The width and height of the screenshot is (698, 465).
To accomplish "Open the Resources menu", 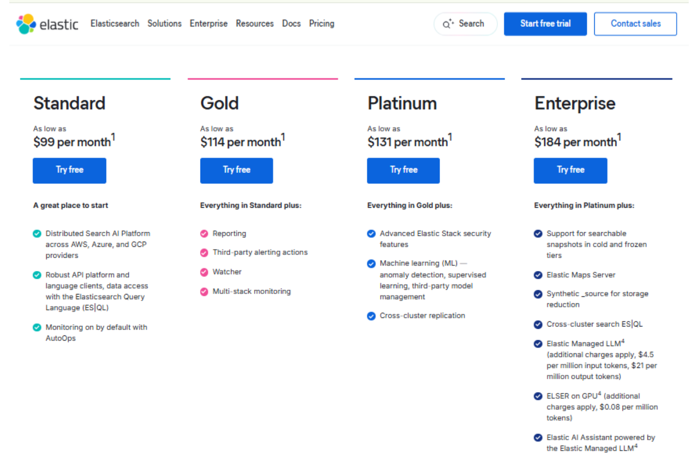I will pyautogui.click(x=255, y=24).
